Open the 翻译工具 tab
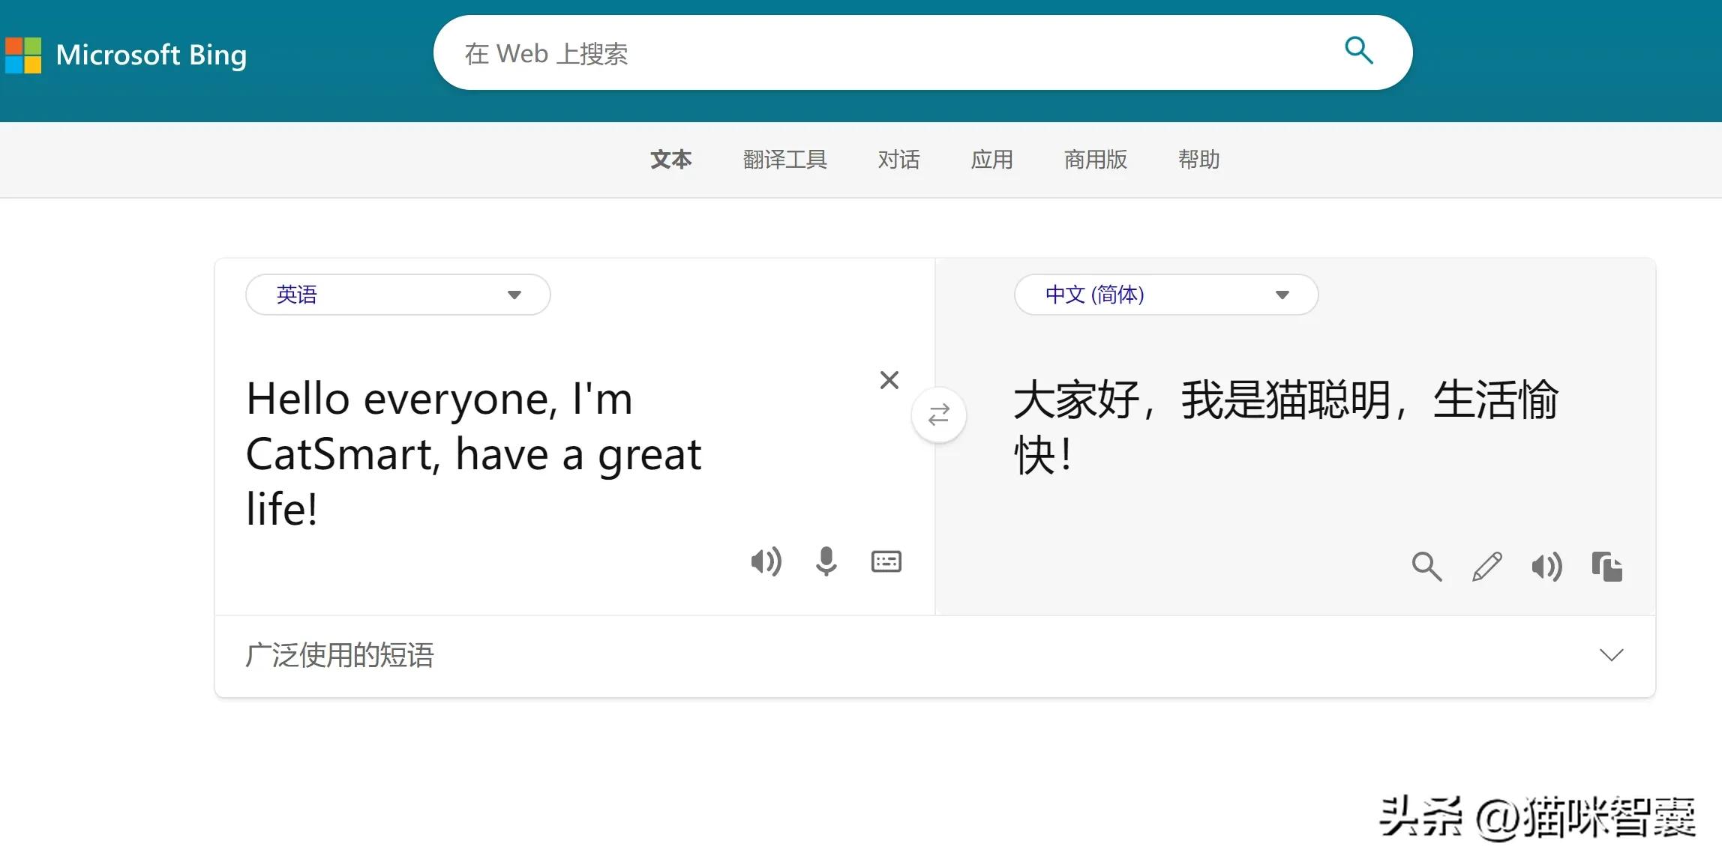The image size is (1722, 865). point(784,160)
